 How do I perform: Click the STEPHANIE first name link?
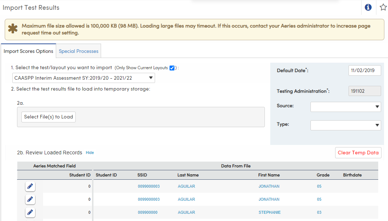coord(270,212)
